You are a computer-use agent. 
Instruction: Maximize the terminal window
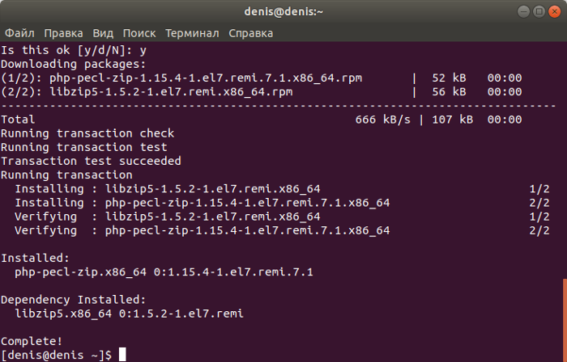(x=539, y=11)
